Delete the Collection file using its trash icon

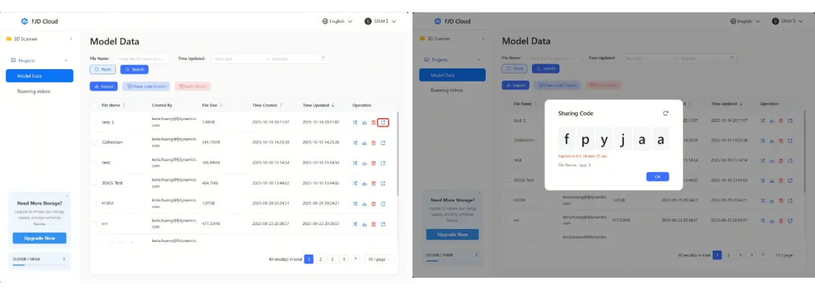[x=374, y=143]
